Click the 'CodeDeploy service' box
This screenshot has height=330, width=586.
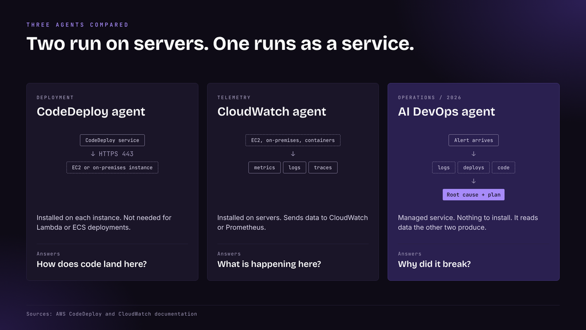[x=112, y=140]
